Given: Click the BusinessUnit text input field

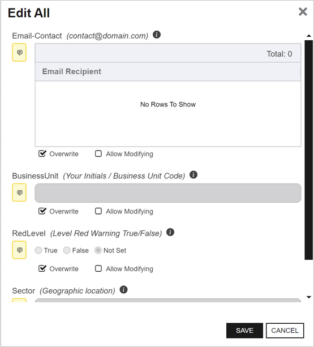Looking at the screenshot, I should (x=168, y=193).
